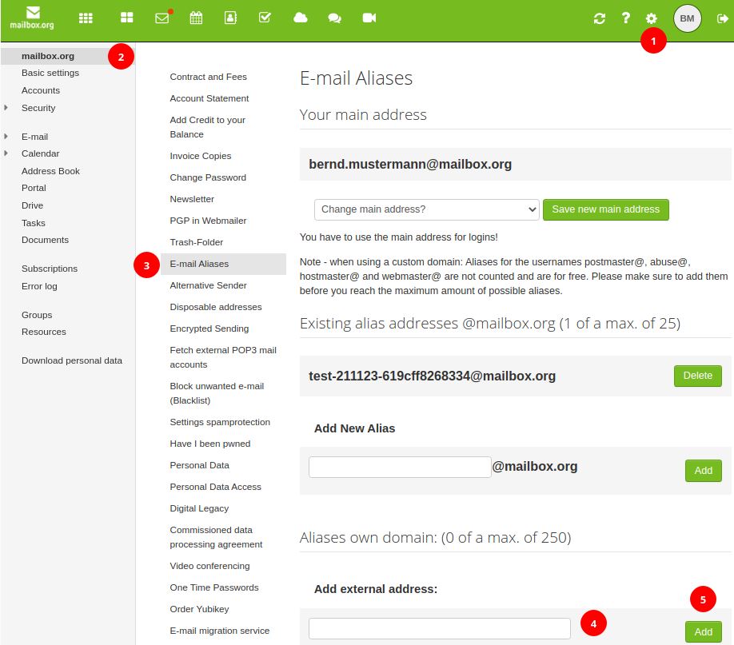
Task: Open Video conferencing menu entry
Action: tap(209, 566)
